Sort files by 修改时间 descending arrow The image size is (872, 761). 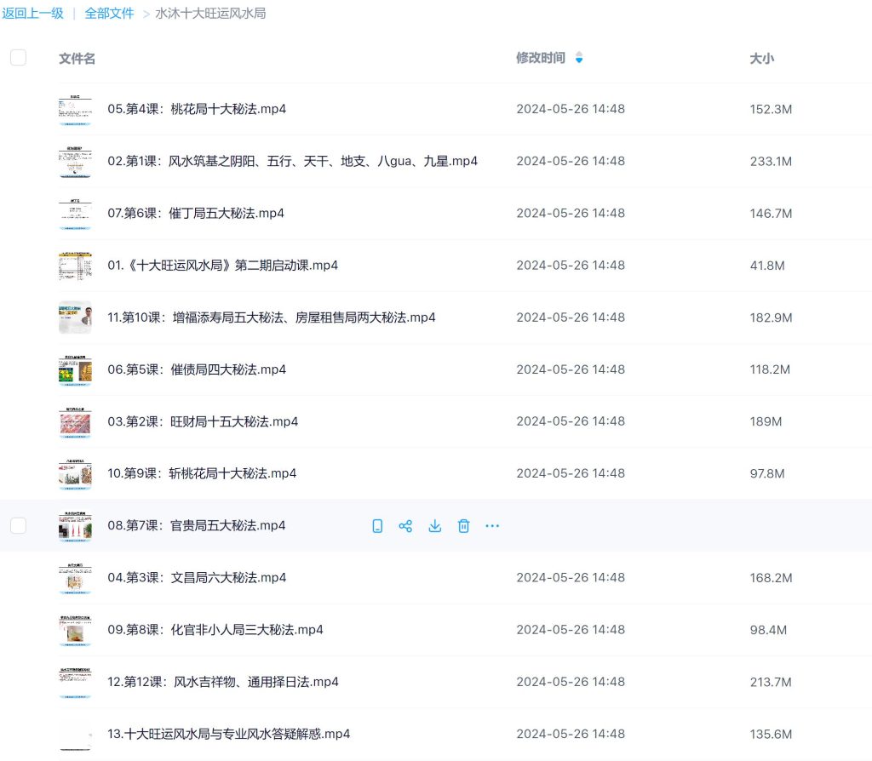pyautogui.click(x=579, y=62)
